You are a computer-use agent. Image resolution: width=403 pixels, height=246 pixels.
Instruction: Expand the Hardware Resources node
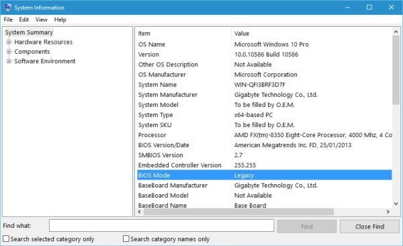(9, 42)
